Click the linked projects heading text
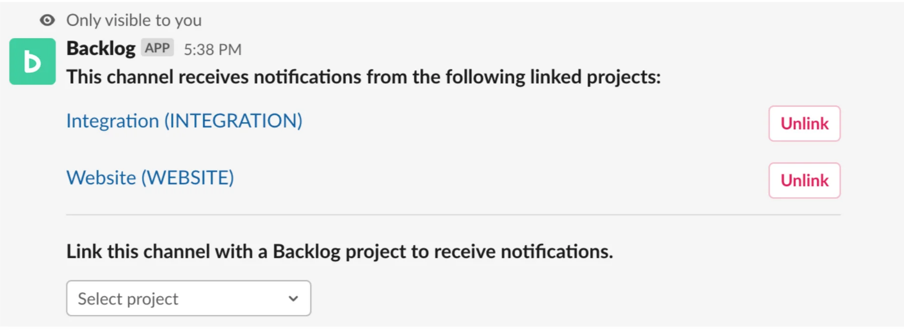This screenshot has height=330, width=904. (363, 77)
